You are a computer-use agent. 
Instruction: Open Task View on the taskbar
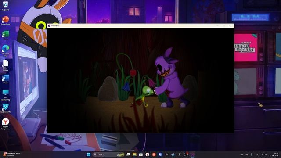coord(128,154)
